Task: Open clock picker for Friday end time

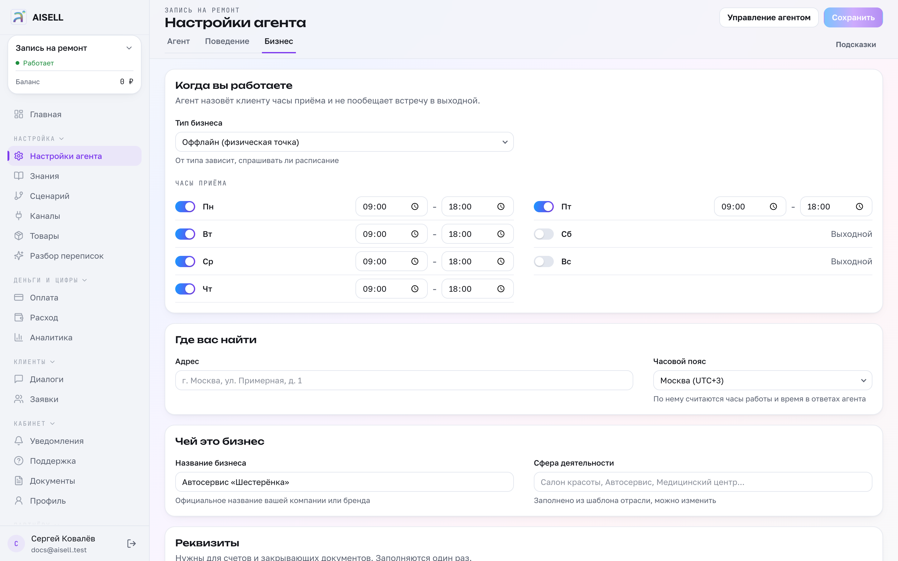Action: [859, 207]
